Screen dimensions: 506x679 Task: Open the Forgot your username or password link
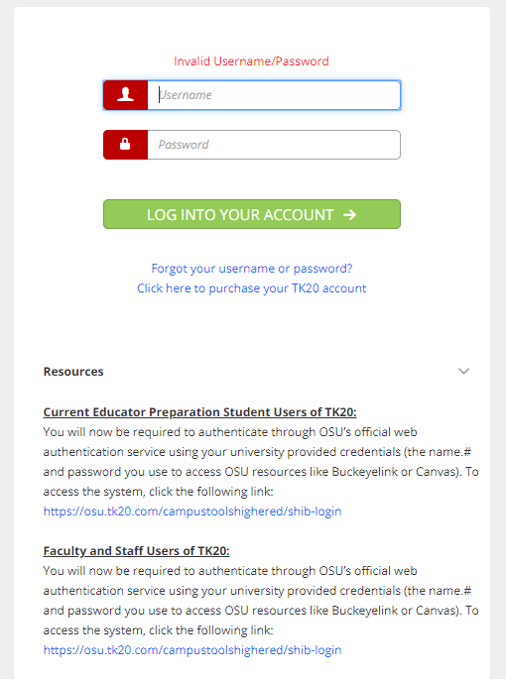(251, 269)
